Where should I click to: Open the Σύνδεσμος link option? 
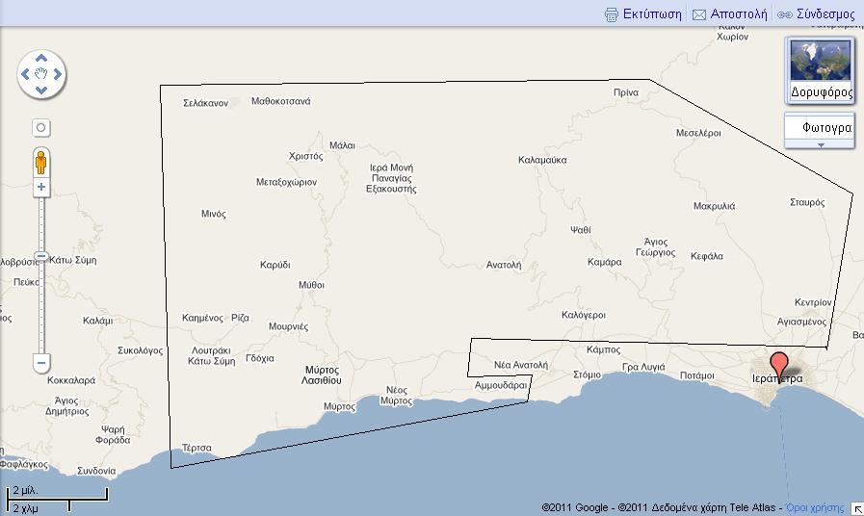825,14
